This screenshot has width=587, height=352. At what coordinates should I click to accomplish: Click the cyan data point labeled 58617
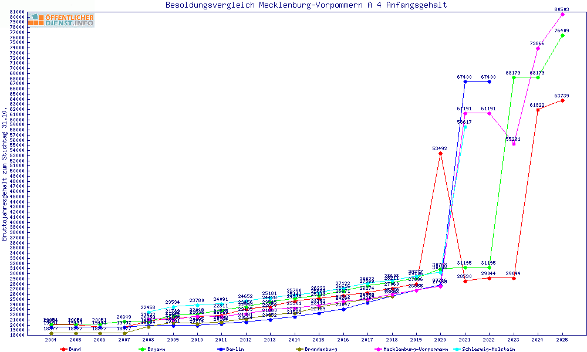coord(465,127)
